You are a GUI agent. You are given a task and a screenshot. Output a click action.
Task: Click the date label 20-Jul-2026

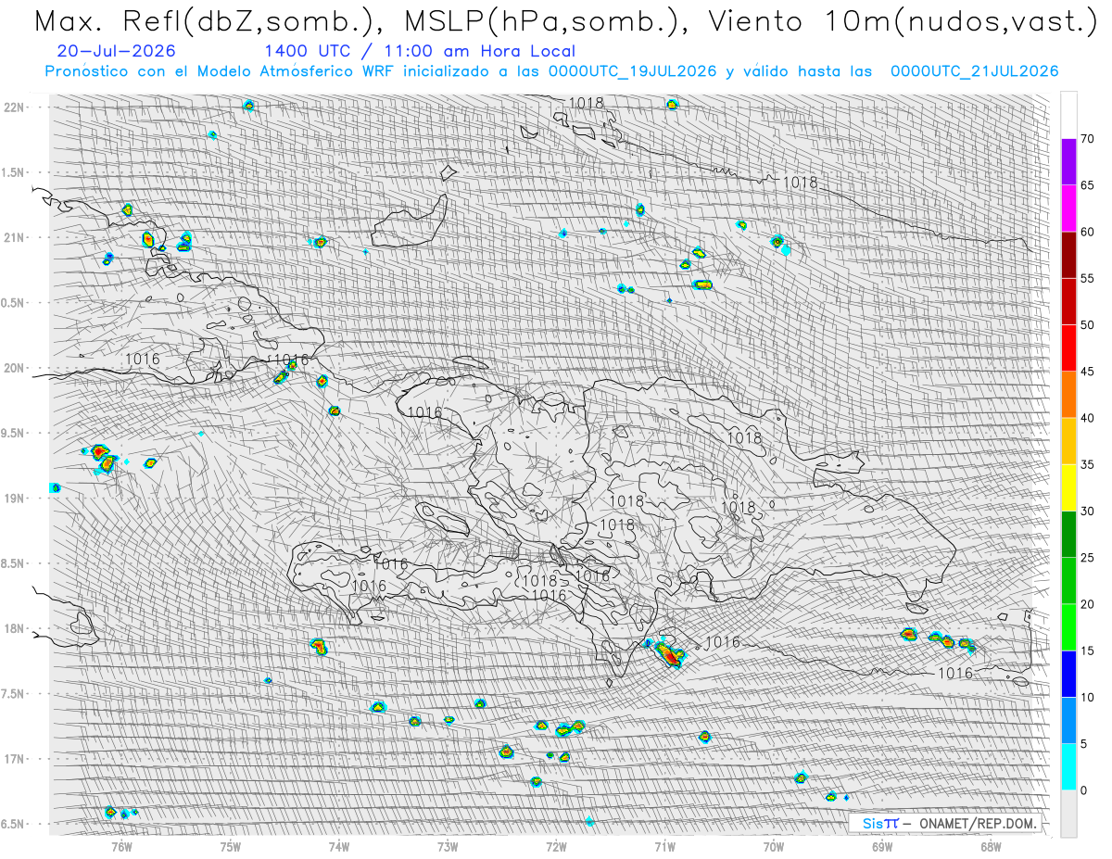[115, 52]
